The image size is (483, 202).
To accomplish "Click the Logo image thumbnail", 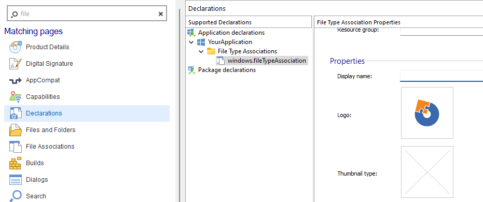I will (427, 113).
